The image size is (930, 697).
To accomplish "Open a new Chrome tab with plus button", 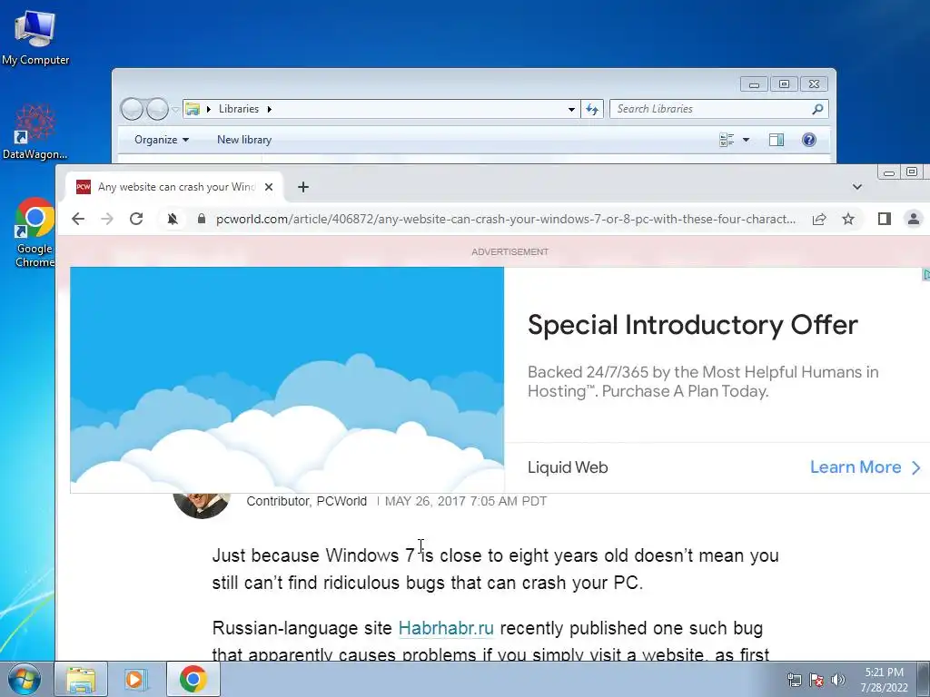I will pos(303,187).
